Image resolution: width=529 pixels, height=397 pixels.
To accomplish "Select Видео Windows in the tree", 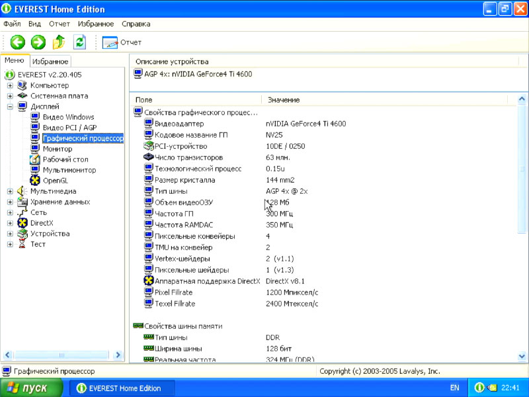I will [68, 117].
